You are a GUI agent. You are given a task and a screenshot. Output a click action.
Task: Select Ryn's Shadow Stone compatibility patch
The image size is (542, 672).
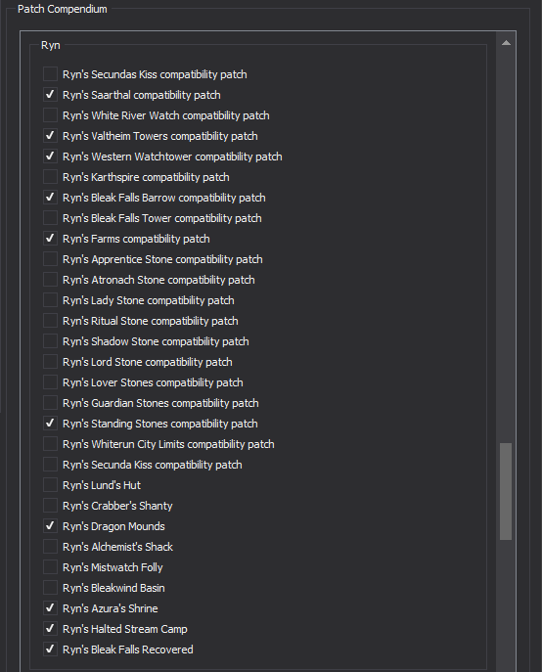click(x=50, y=341)
